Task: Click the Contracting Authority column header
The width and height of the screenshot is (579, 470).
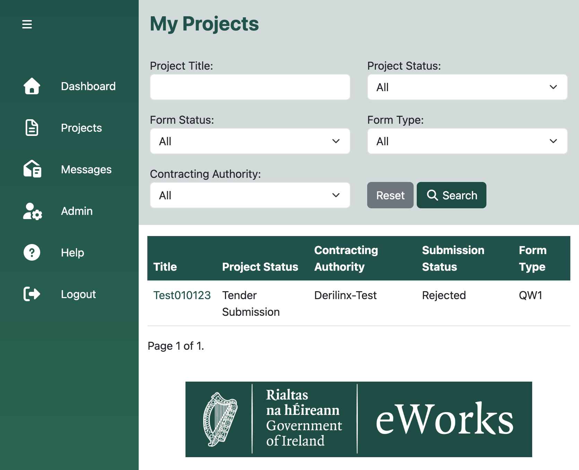Action: 346,258
